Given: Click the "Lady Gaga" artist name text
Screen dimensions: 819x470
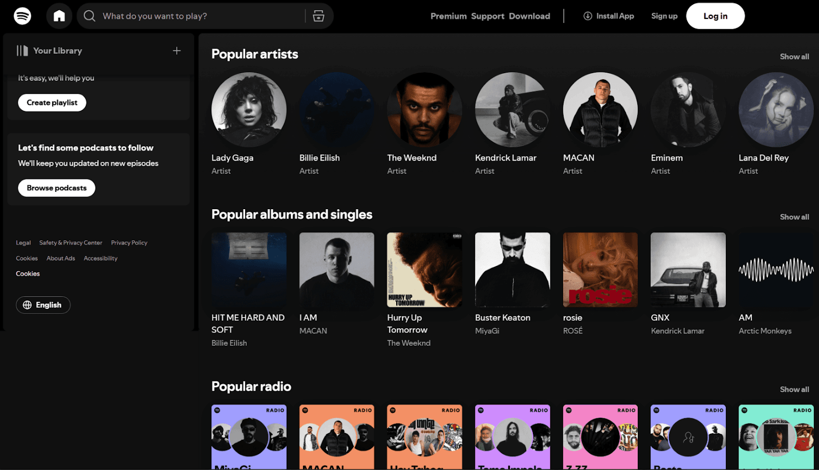Looking at the screenshot, I should point(232,158).
